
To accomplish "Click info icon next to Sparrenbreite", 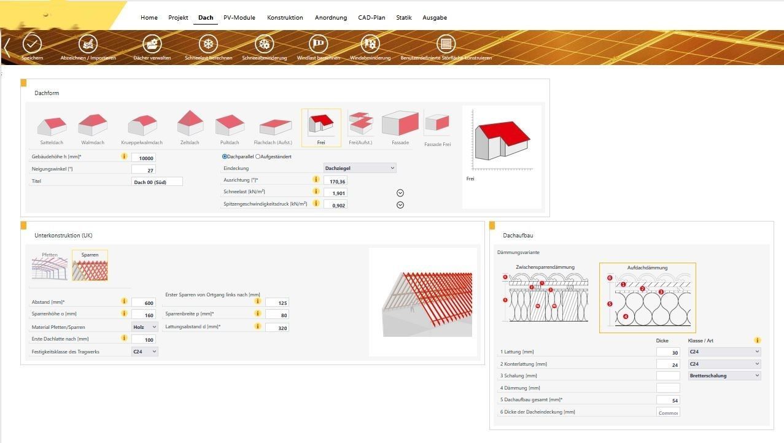I will point(257,314).
